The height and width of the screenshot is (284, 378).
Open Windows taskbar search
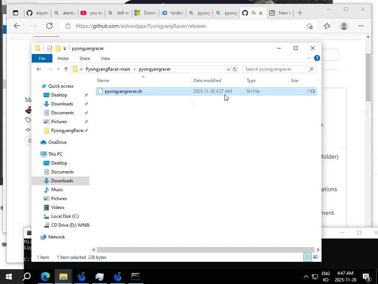pyautogui.click(x=27, y=277)
